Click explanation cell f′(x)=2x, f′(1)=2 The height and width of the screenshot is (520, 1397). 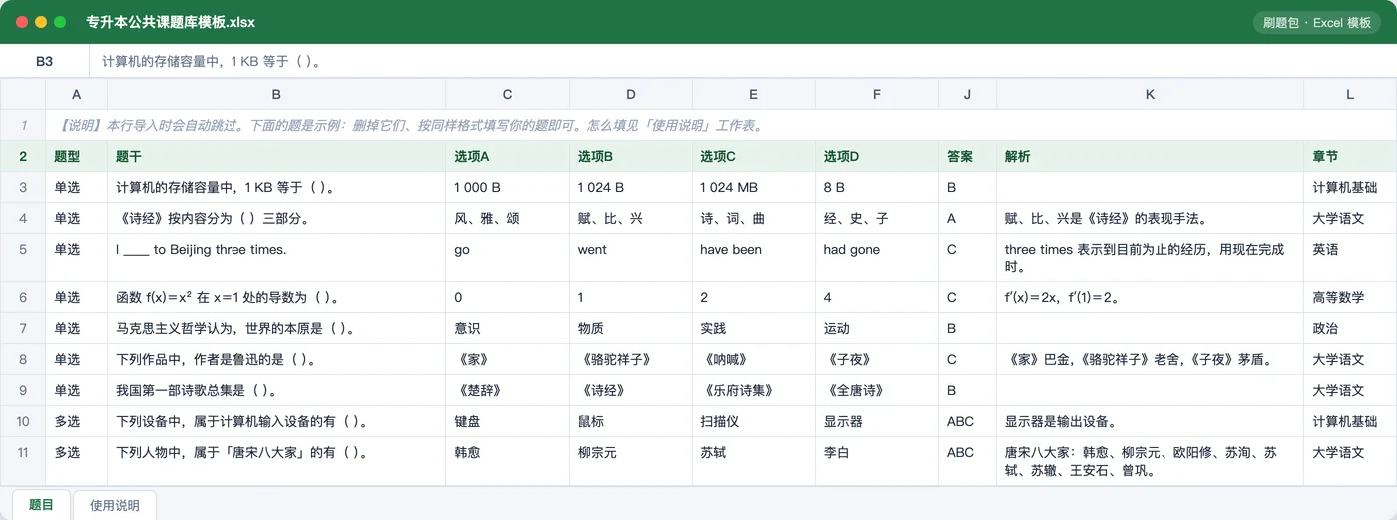[x=1150, y=297]
